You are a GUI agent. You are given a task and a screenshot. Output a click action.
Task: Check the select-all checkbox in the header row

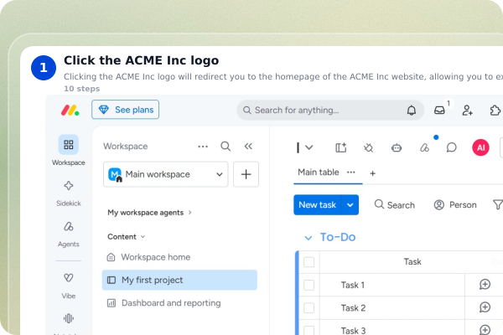[309, 262]
